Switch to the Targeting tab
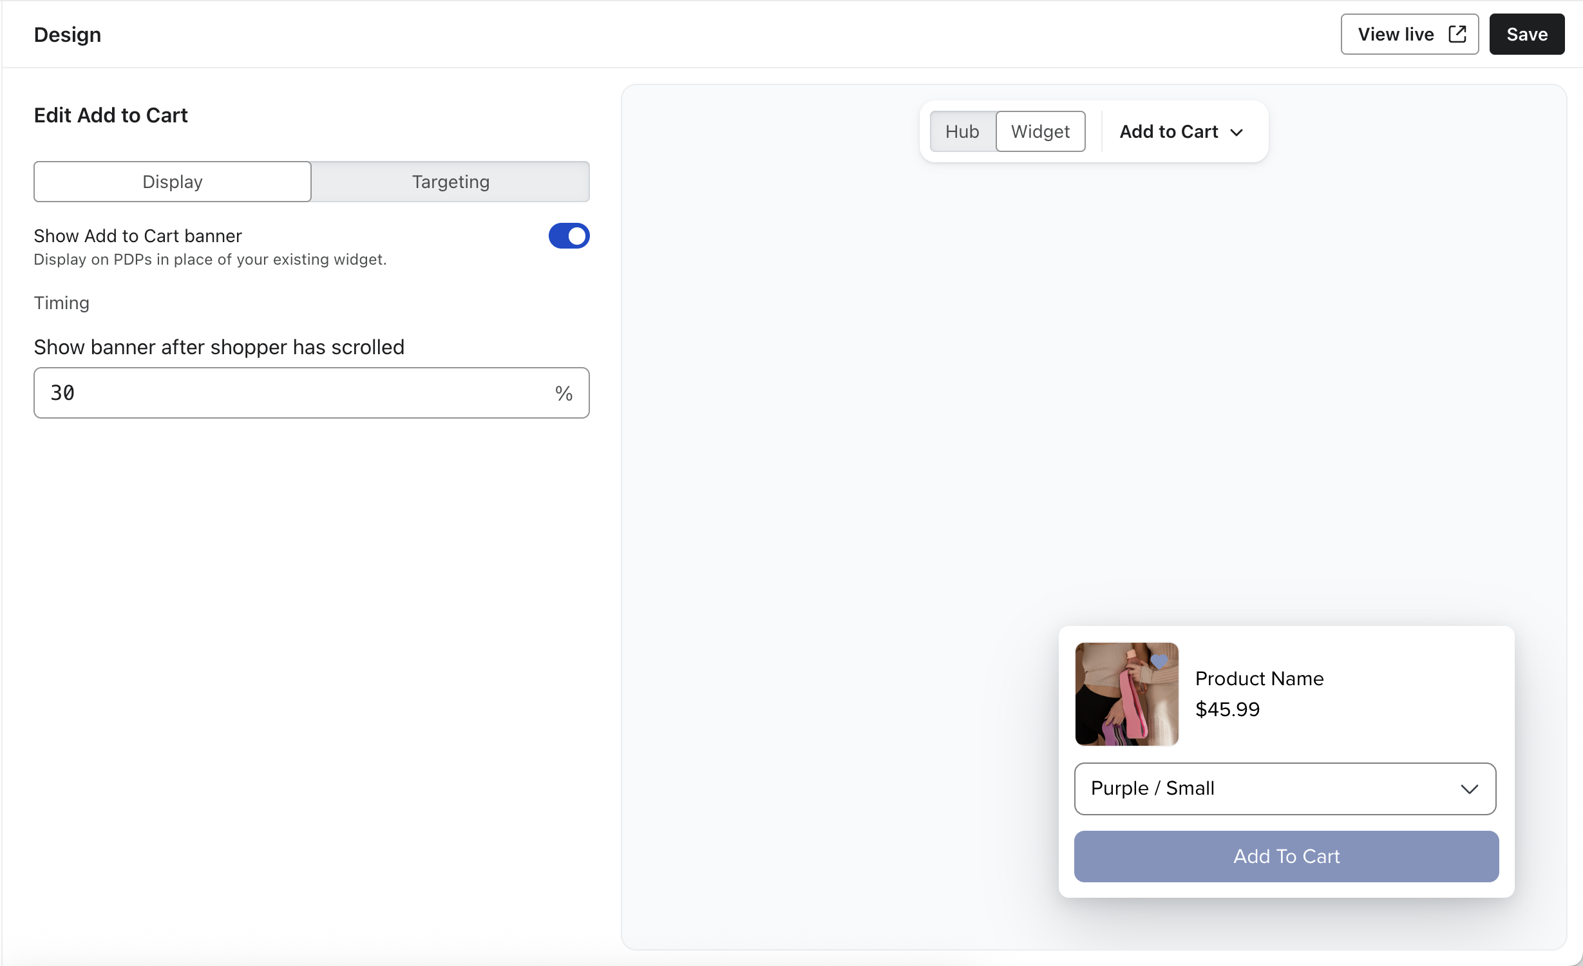This screenshot has width=1583, height=966. point(451,182)
